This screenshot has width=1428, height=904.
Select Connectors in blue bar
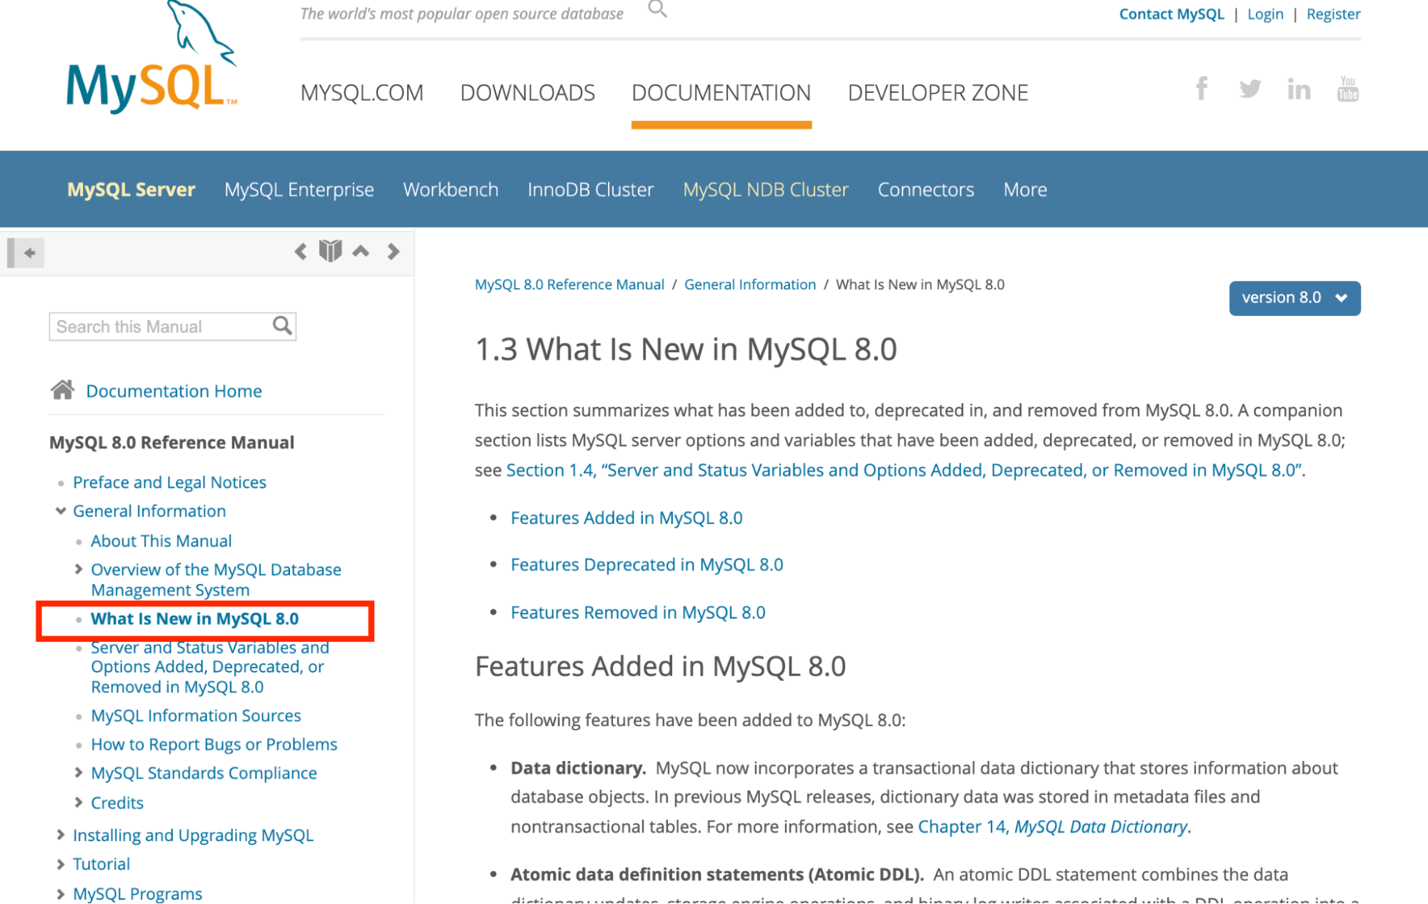(925, 189)
